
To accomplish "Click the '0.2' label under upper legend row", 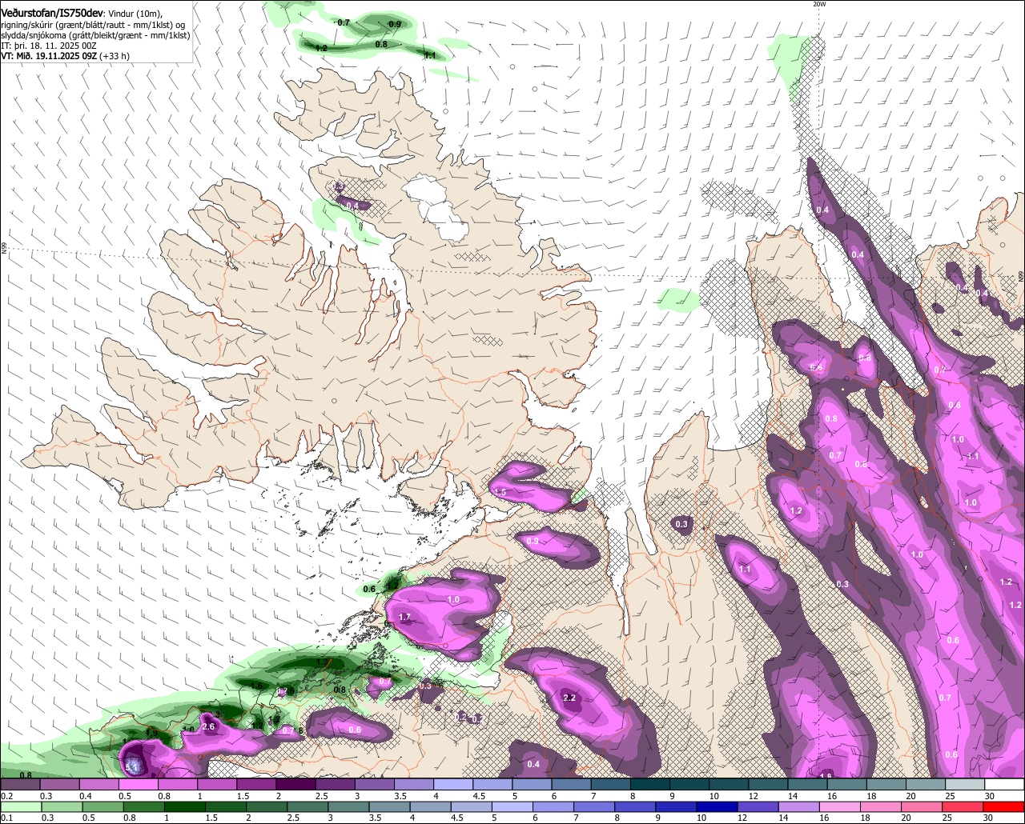I will point(6,796).
